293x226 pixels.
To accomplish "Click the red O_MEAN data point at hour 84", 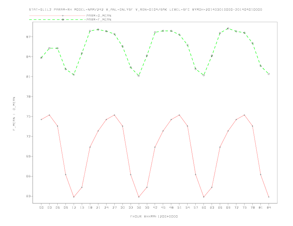I will 269,197.
